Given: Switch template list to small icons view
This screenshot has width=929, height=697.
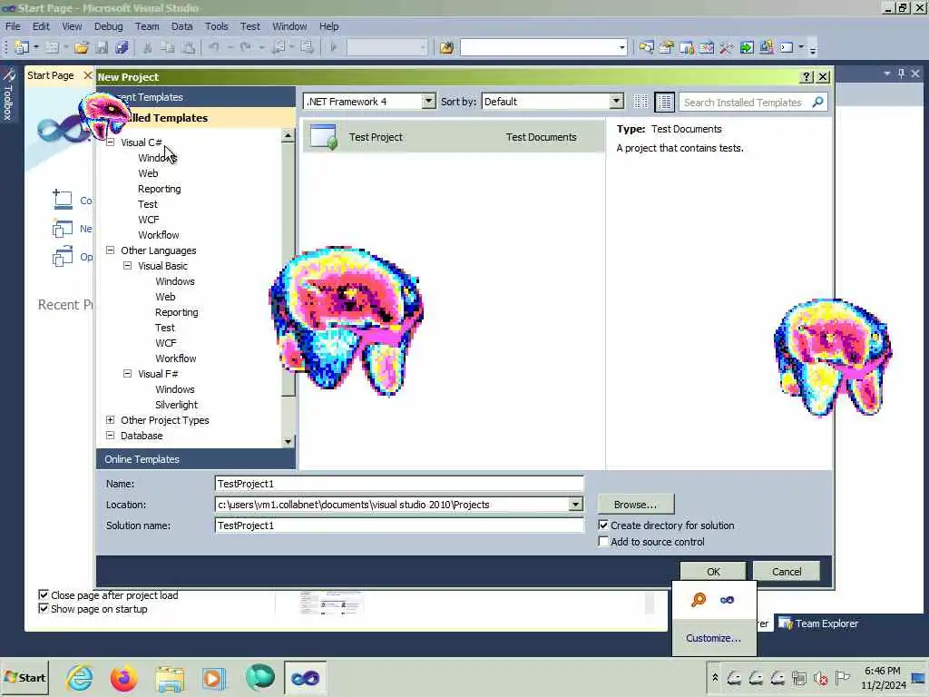Looking at the screenshot, I should pos(641,102).
